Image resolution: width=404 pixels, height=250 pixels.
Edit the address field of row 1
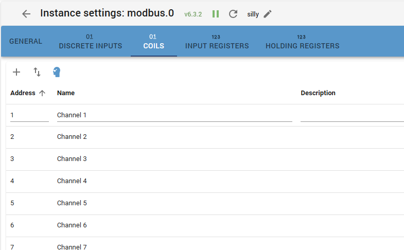coord(29,115)
